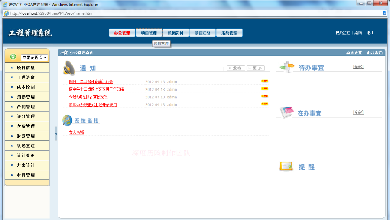
Task: Click the magnifier globe icon by 系统链接
Action: (x=67, y=120)
